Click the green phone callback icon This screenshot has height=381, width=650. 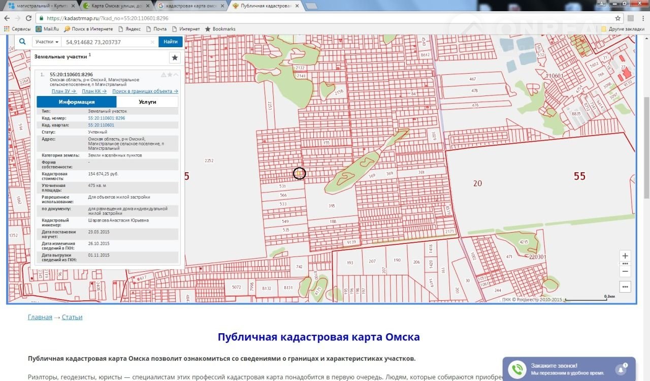pos(517,369)
